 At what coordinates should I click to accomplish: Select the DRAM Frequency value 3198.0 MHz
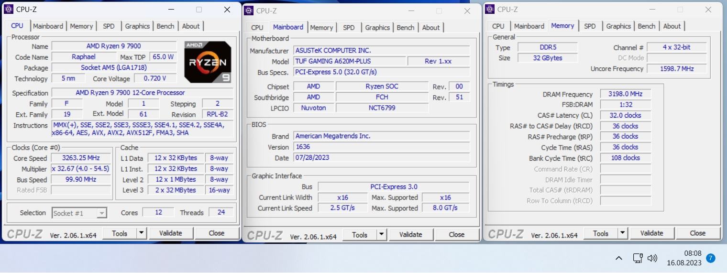(625, 94)
